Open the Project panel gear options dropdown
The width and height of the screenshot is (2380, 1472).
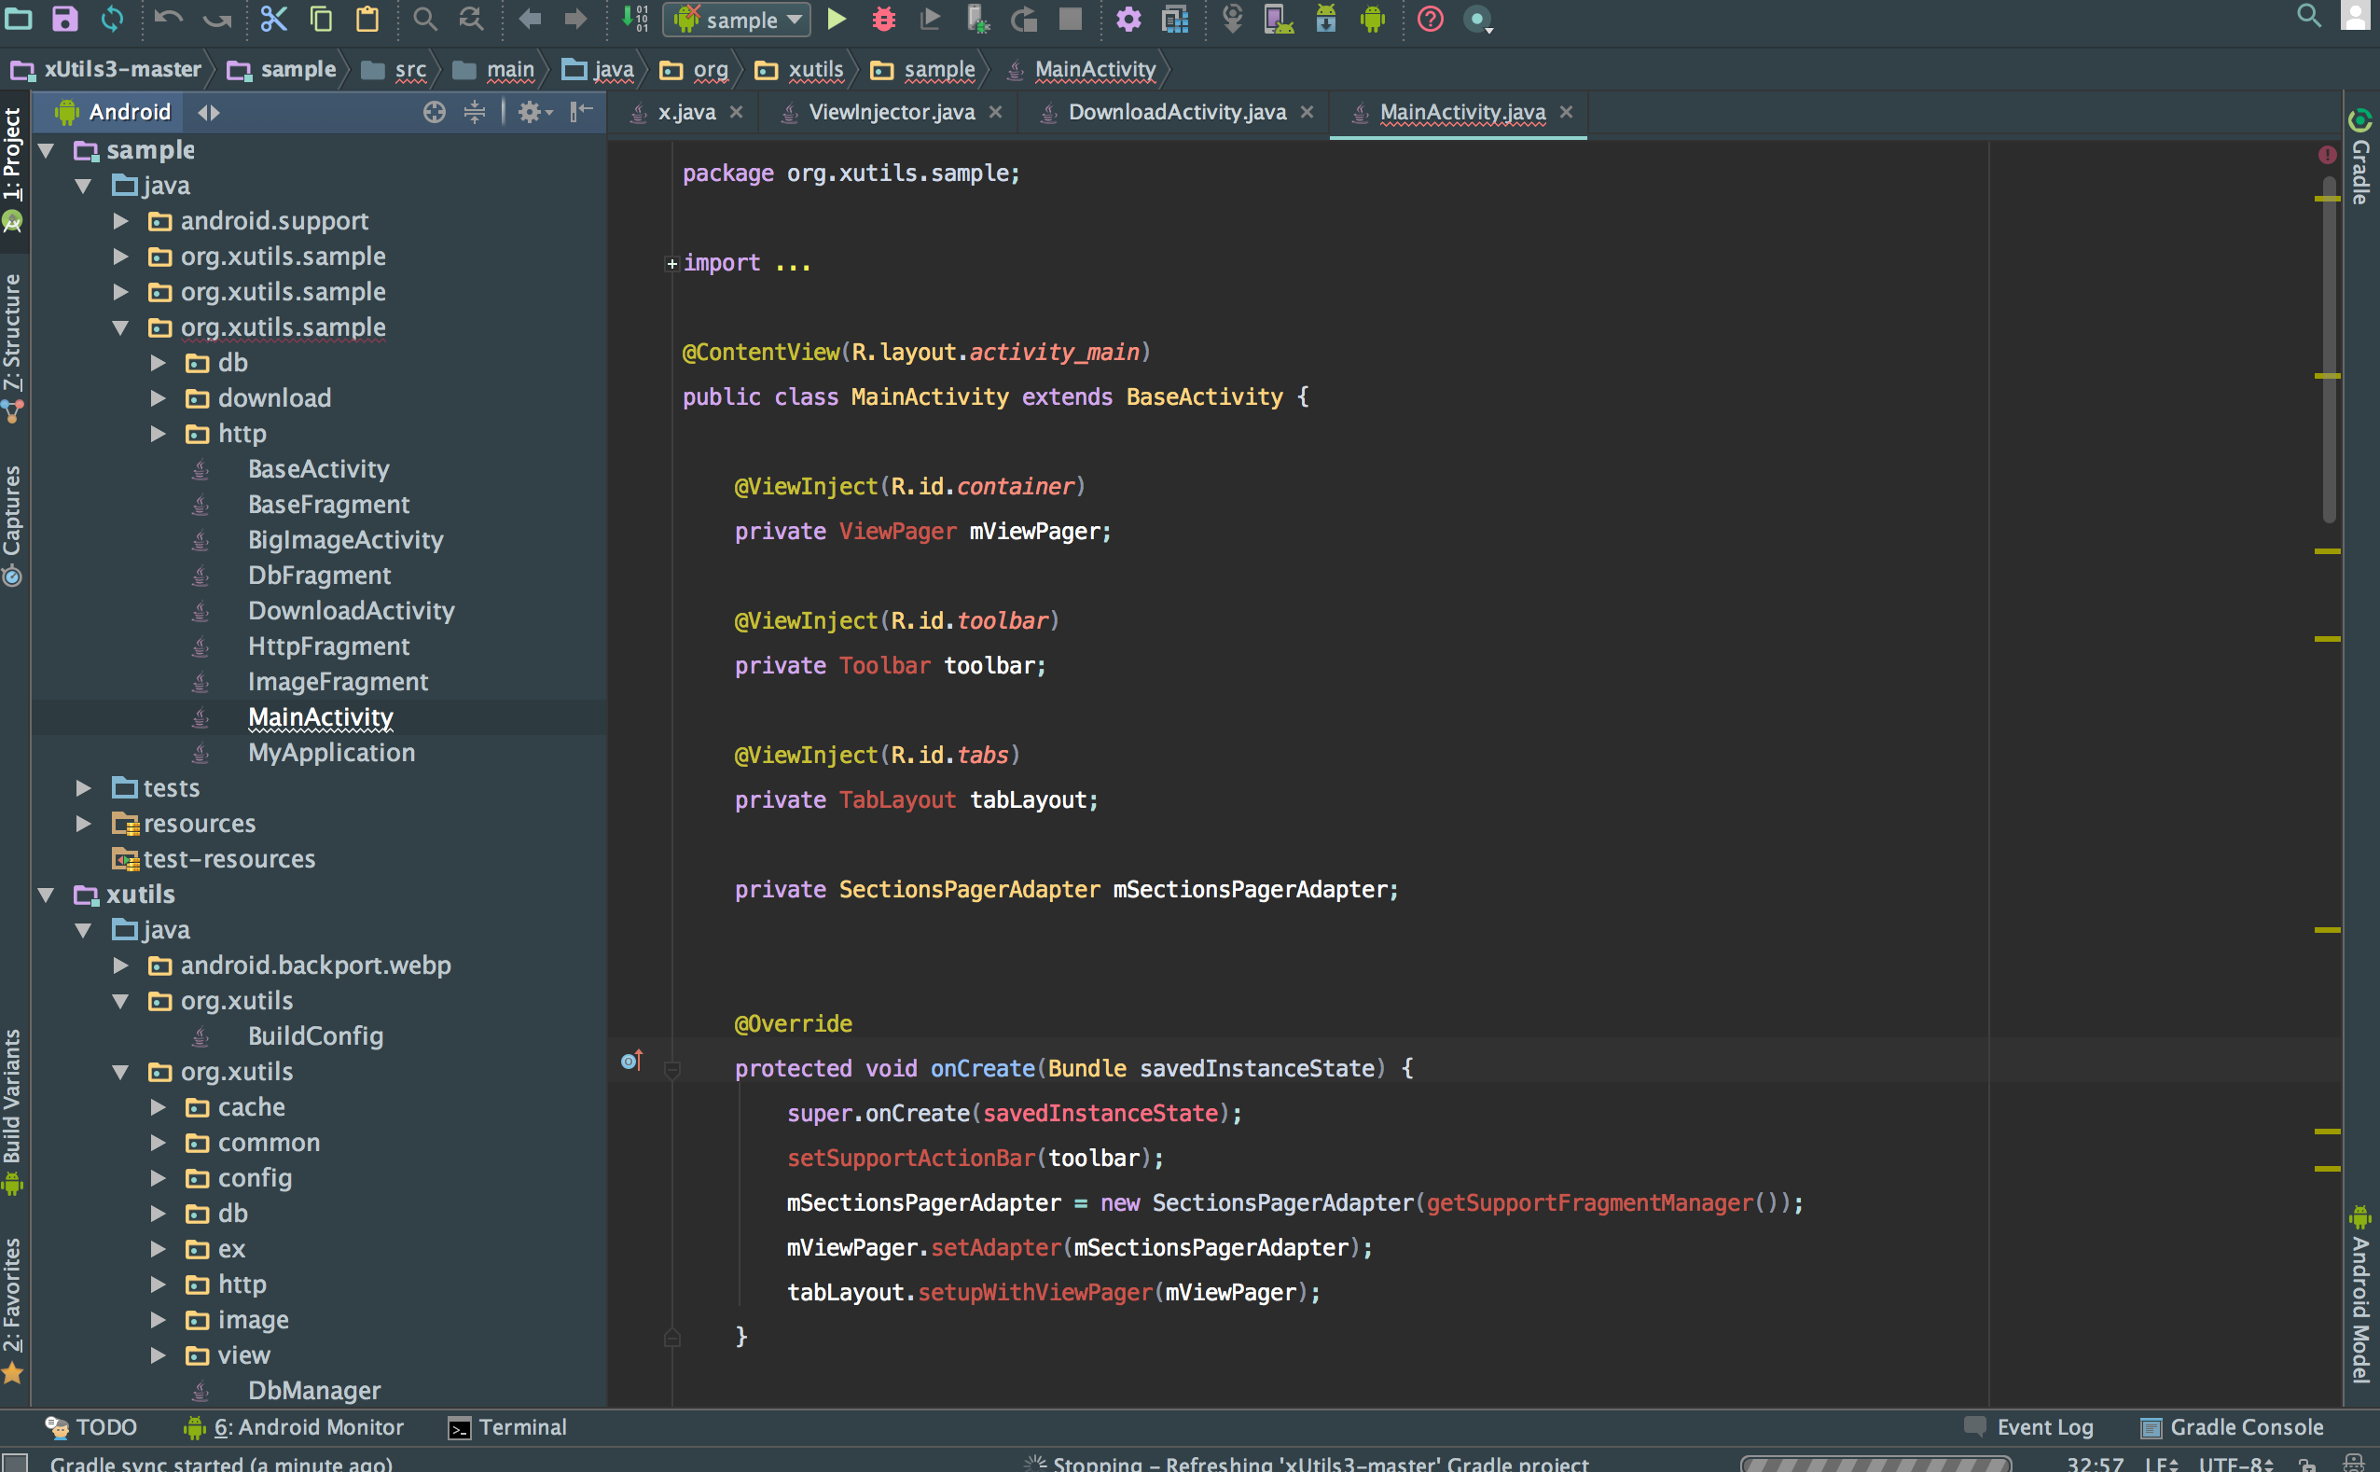[x=534, y=112]
